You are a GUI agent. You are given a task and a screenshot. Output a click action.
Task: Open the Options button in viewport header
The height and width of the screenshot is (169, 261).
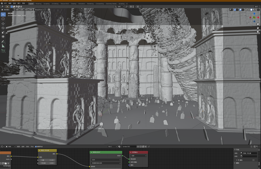pyautogui.click(x=257, y=7)
